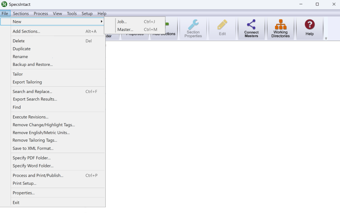340x213 pixels.
Task: Open the Tools menu
Action: click(x=72, y=14)
